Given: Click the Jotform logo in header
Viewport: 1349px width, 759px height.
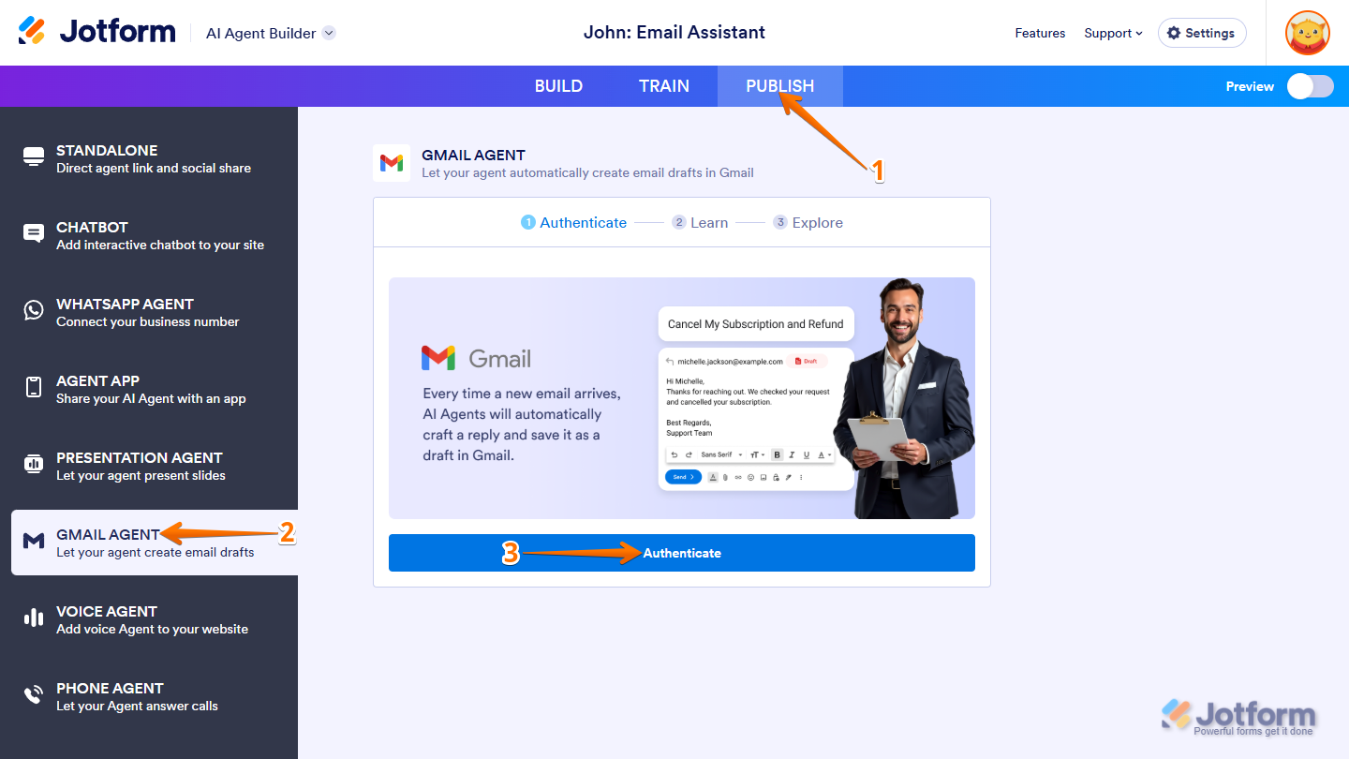Looking at the screenshot, I should pyautogui.click(x=96, y=32).
